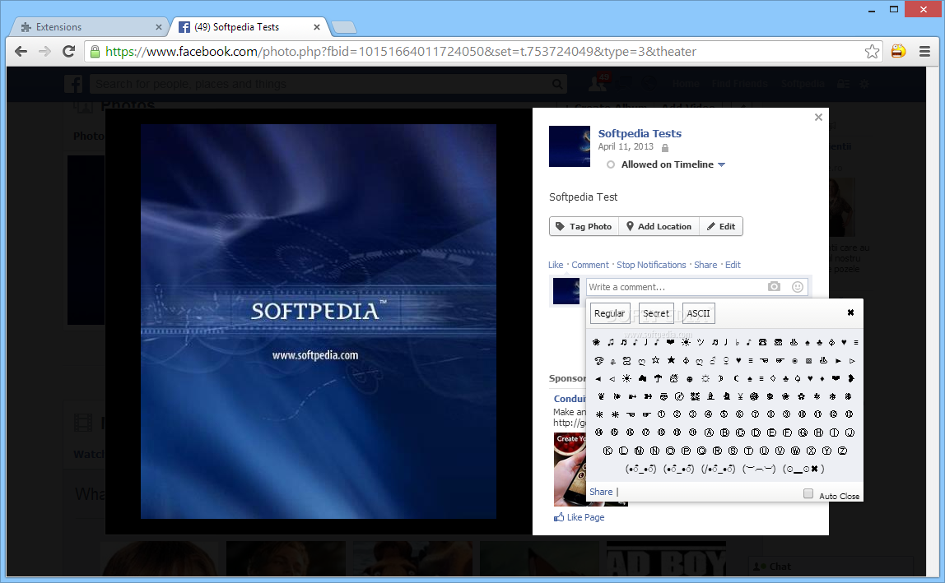Insert the umbrella symbol
Image resolution: width=945 pixels, height=583 pixels.
coord(659,379)
